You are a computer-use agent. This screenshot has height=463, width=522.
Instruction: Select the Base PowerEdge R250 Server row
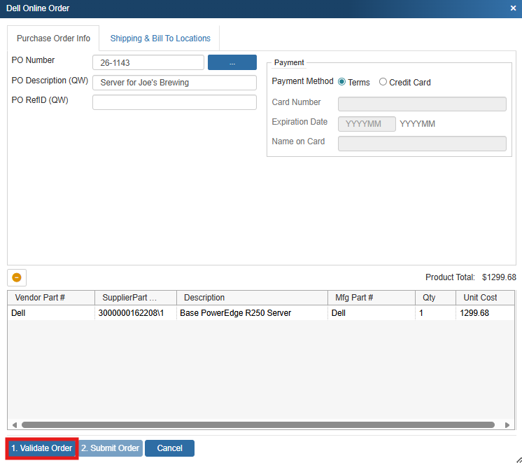235,313
